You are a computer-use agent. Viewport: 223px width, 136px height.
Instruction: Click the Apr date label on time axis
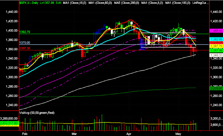point(129,134)
